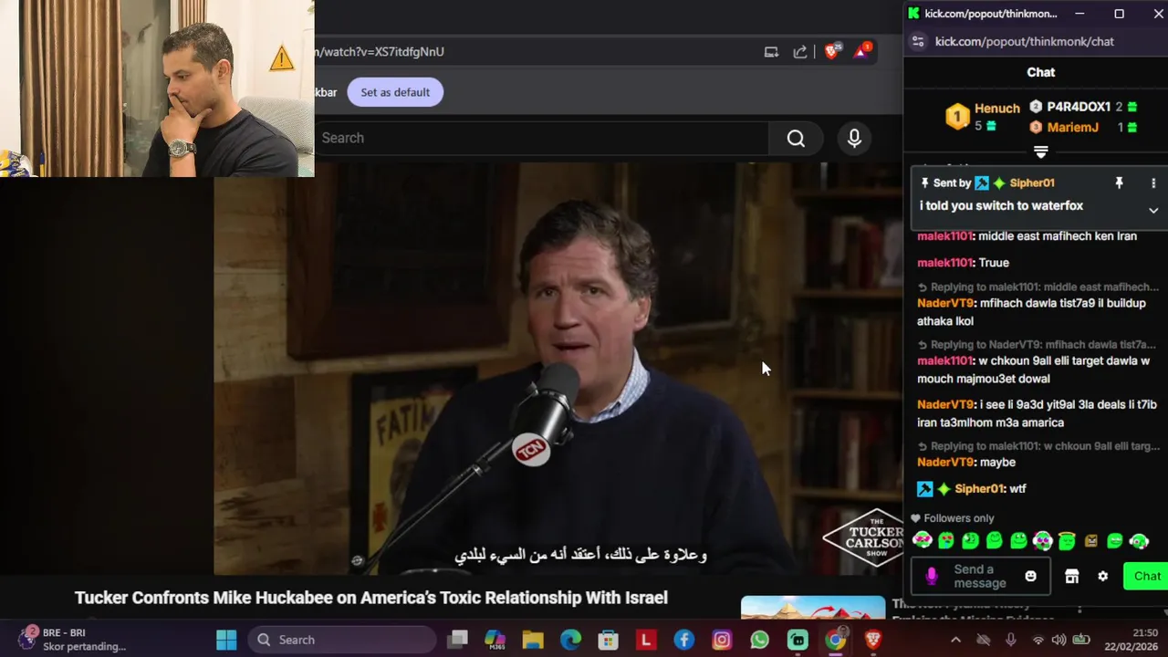Image resolution: width=1168 pixels, height=657 pixels.
Task: Click moderator badge beside Sipher01 in pinned message
Action: click(x=982, y=183)
